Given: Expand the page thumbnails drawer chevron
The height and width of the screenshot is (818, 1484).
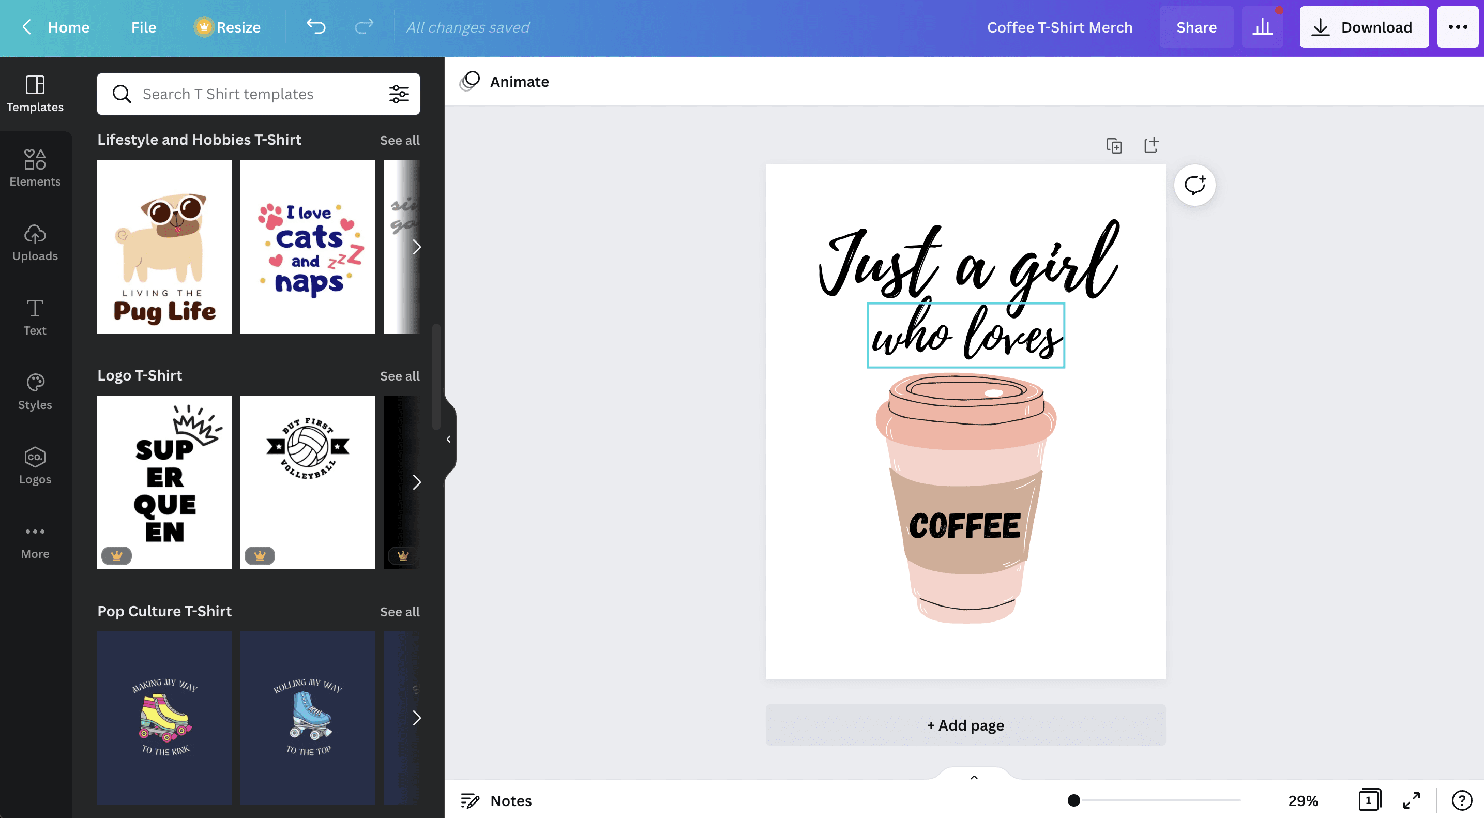Looking at the screenshot, I should 974,777.
